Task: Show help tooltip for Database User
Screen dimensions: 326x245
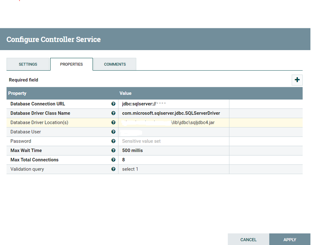Action: click(x=113, y=132)
